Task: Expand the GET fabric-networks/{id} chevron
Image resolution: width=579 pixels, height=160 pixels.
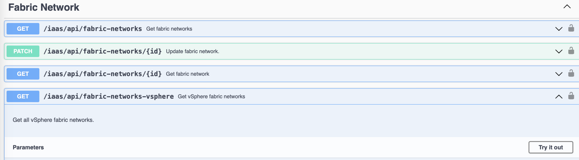Action: click(x=559, y=74)
